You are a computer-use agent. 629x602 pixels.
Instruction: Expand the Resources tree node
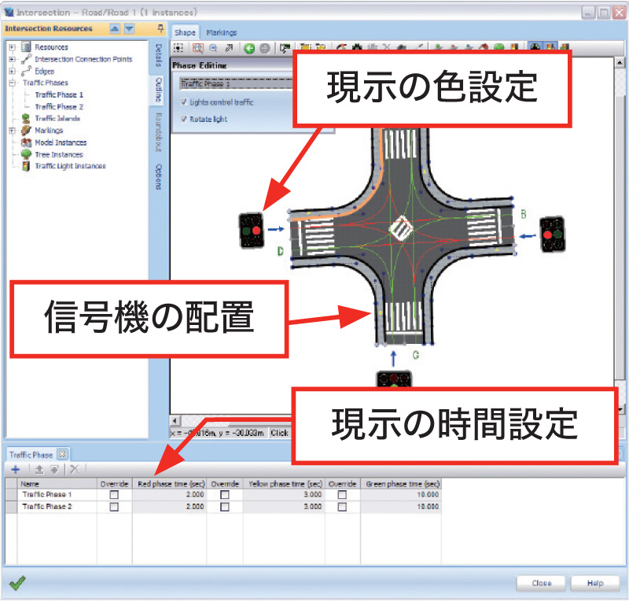12,47
